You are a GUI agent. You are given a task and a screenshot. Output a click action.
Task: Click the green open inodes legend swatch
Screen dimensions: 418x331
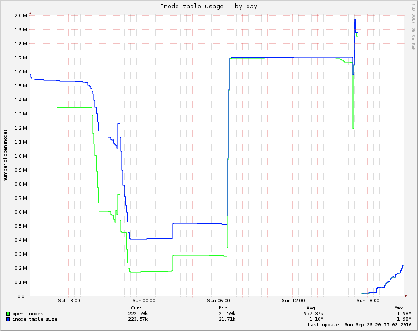pos(8,314)
